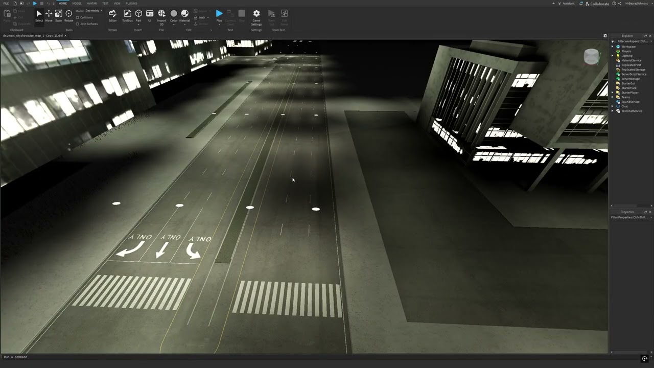654x368 pixels.
Task: Click the quick access play icon
Action: (35, 4)
